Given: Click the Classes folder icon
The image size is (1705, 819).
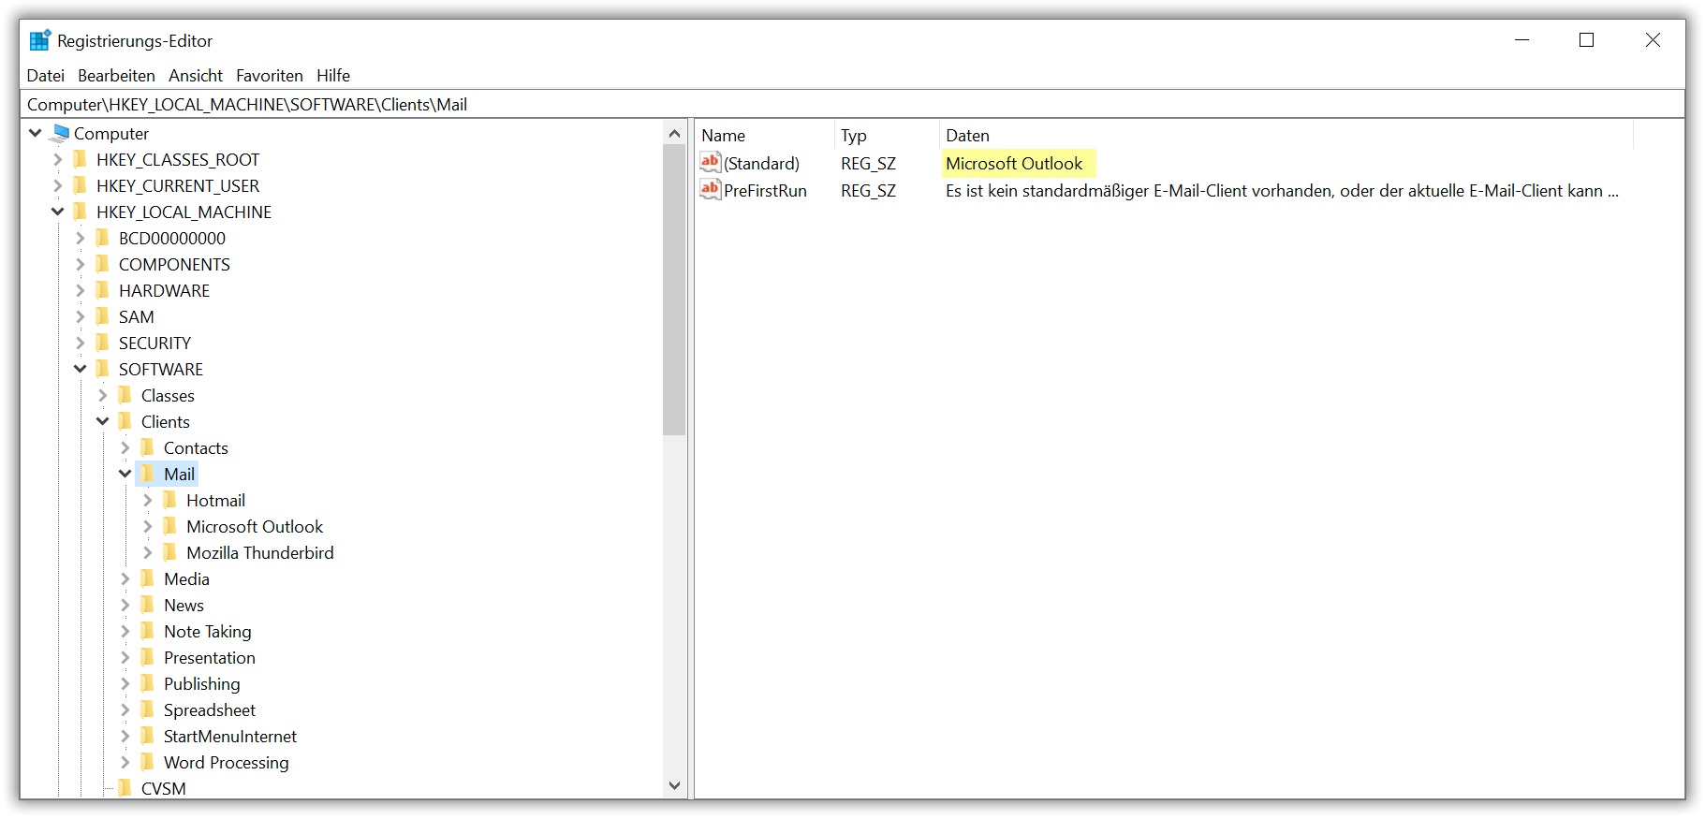Looking at the screenshot, I should [125, 395].
